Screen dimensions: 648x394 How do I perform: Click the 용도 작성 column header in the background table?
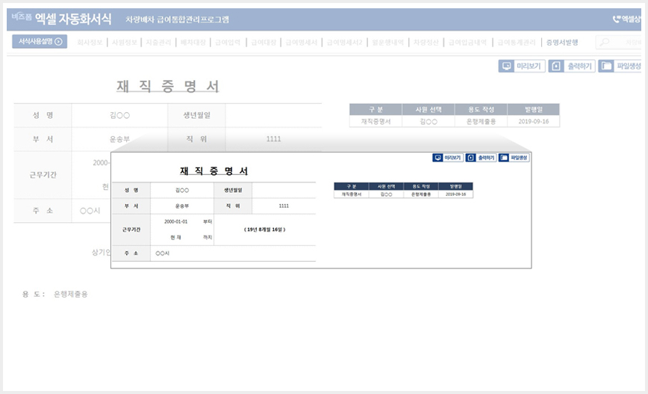click(481, 109)
